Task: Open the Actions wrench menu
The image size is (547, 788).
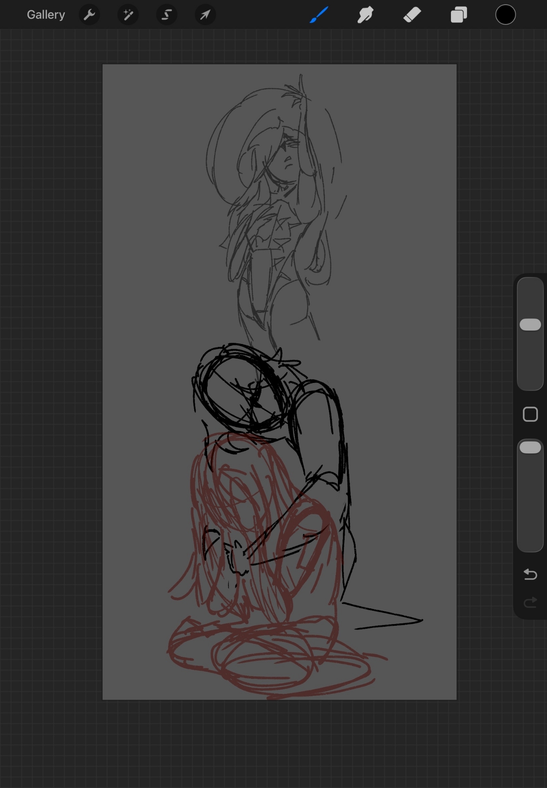Action: [x=89, y=15]
